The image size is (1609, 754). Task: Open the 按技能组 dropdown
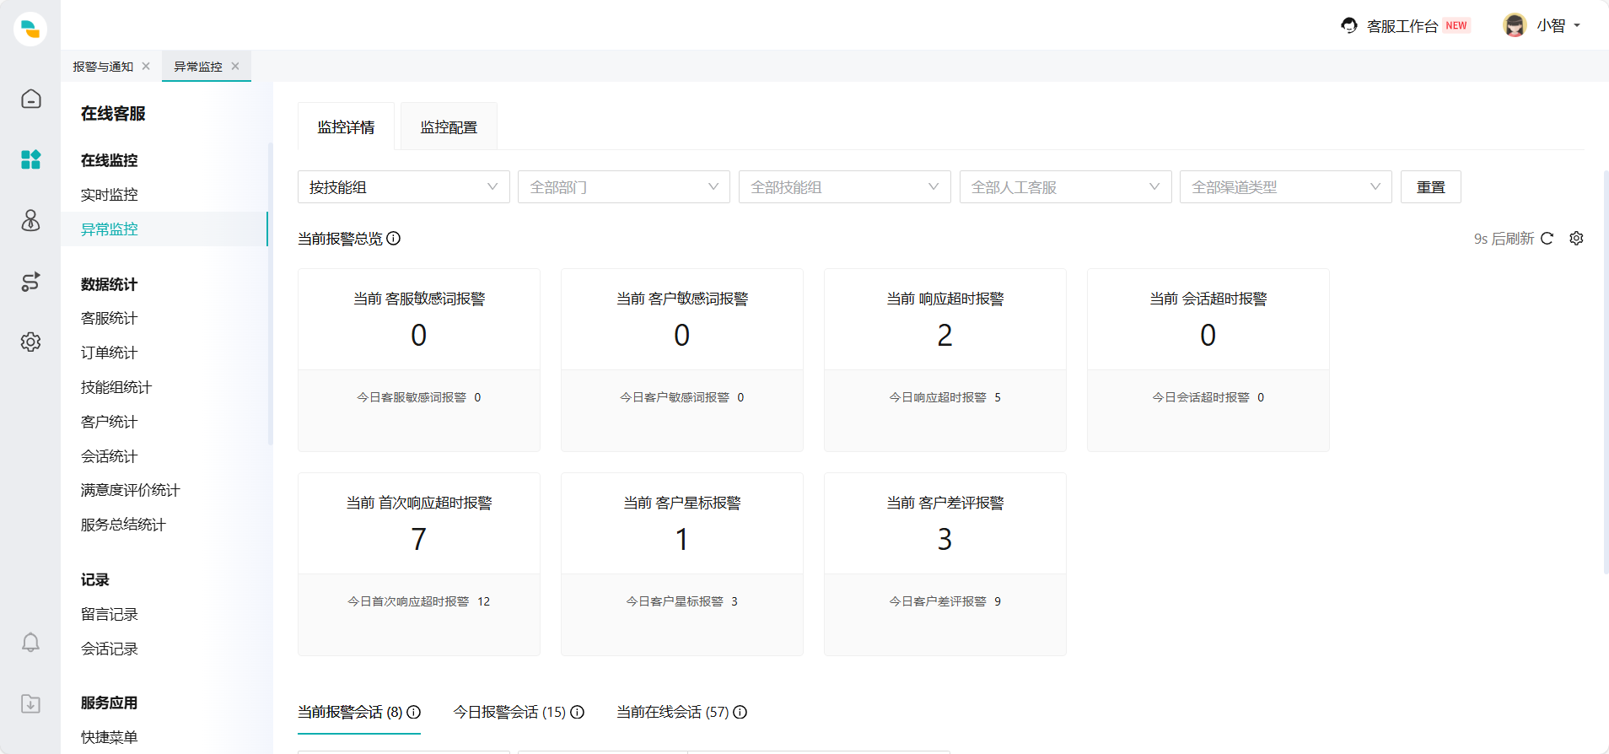coord(404,187)
